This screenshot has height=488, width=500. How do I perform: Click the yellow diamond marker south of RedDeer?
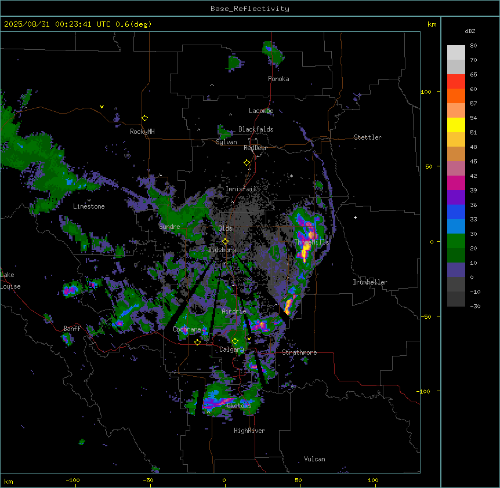click(247, 163)
